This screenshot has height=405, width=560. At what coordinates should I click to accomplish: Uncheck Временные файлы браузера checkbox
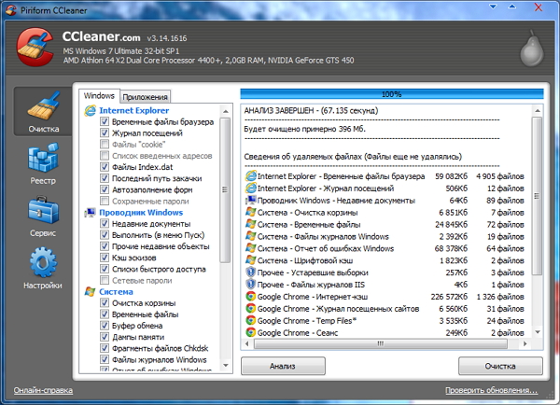[105, 122]
